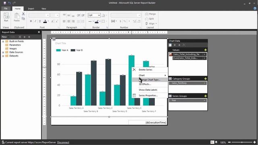Screen dimensions: 258x145
Task: Click the border color pen icon
Action: pos(97,21)
